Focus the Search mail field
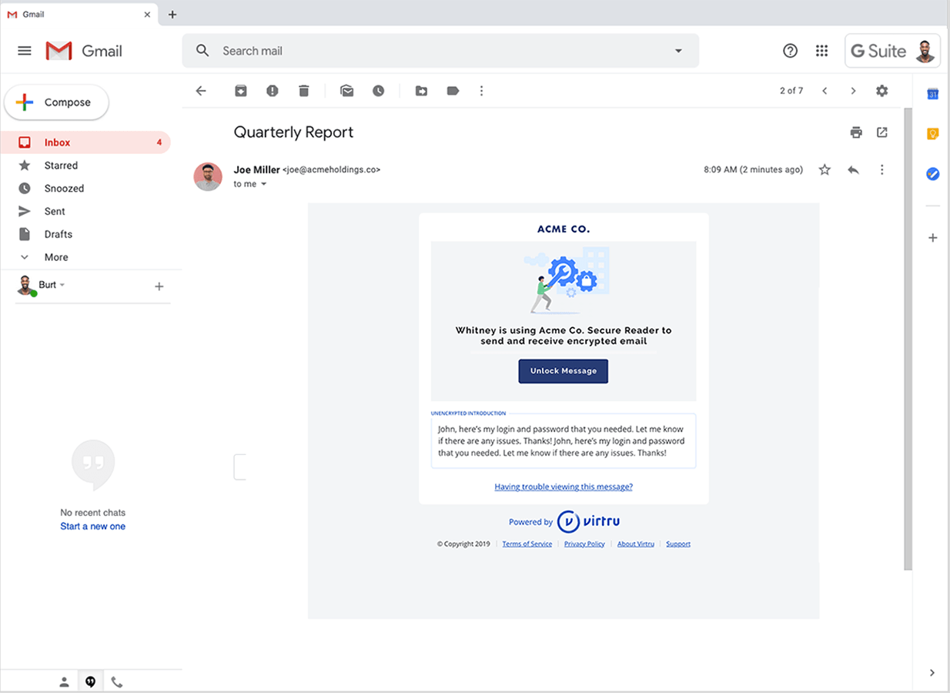Viewport: 950px width, 693px height. (441, 51)
